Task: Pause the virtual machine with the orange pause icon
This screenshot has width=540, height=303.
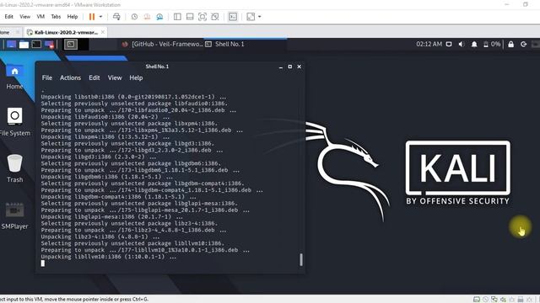Action: (x=92, y=17)
